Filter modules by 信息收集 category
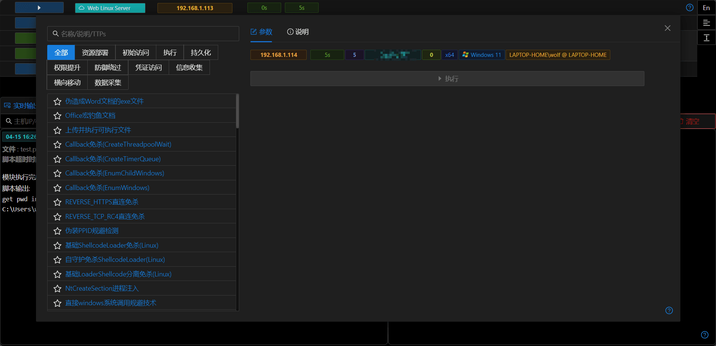The height and width of the screenshot is (346, 716). click(x=189, y=67)
